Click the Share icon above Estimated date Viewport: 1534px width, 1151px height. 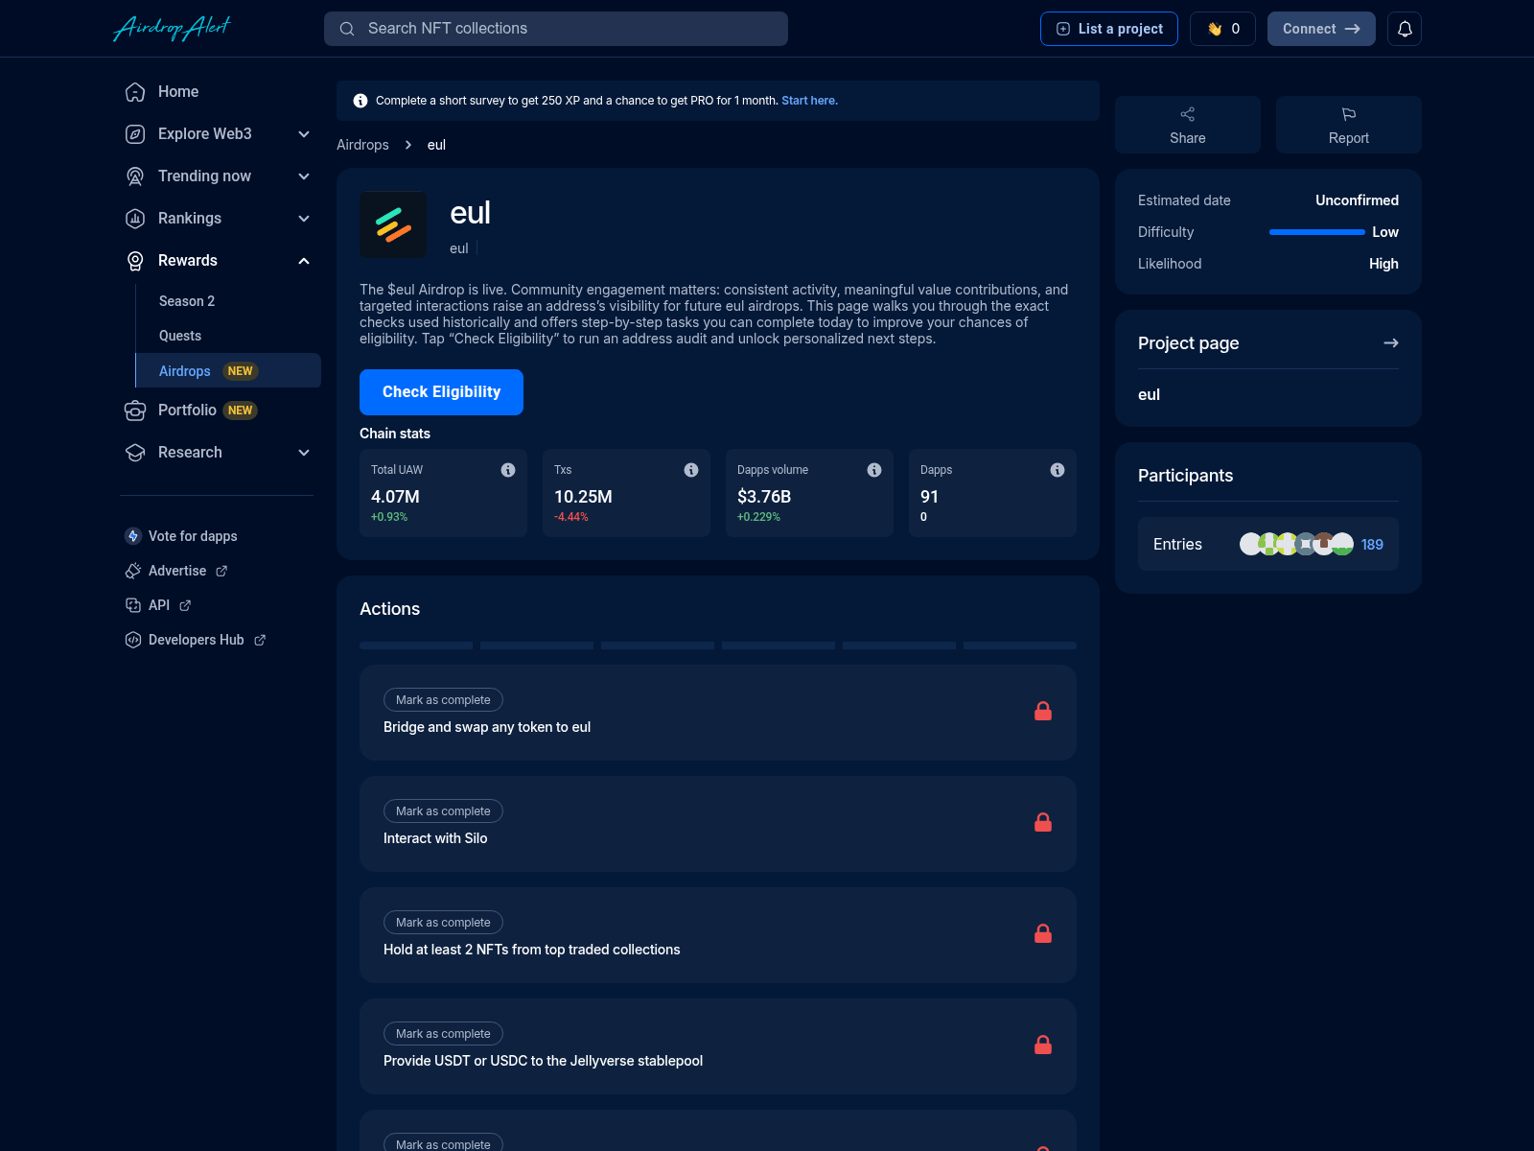(x=1187, y=114)
